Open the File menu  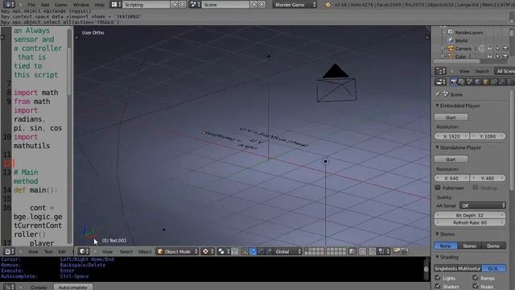[x=31, y=5]
